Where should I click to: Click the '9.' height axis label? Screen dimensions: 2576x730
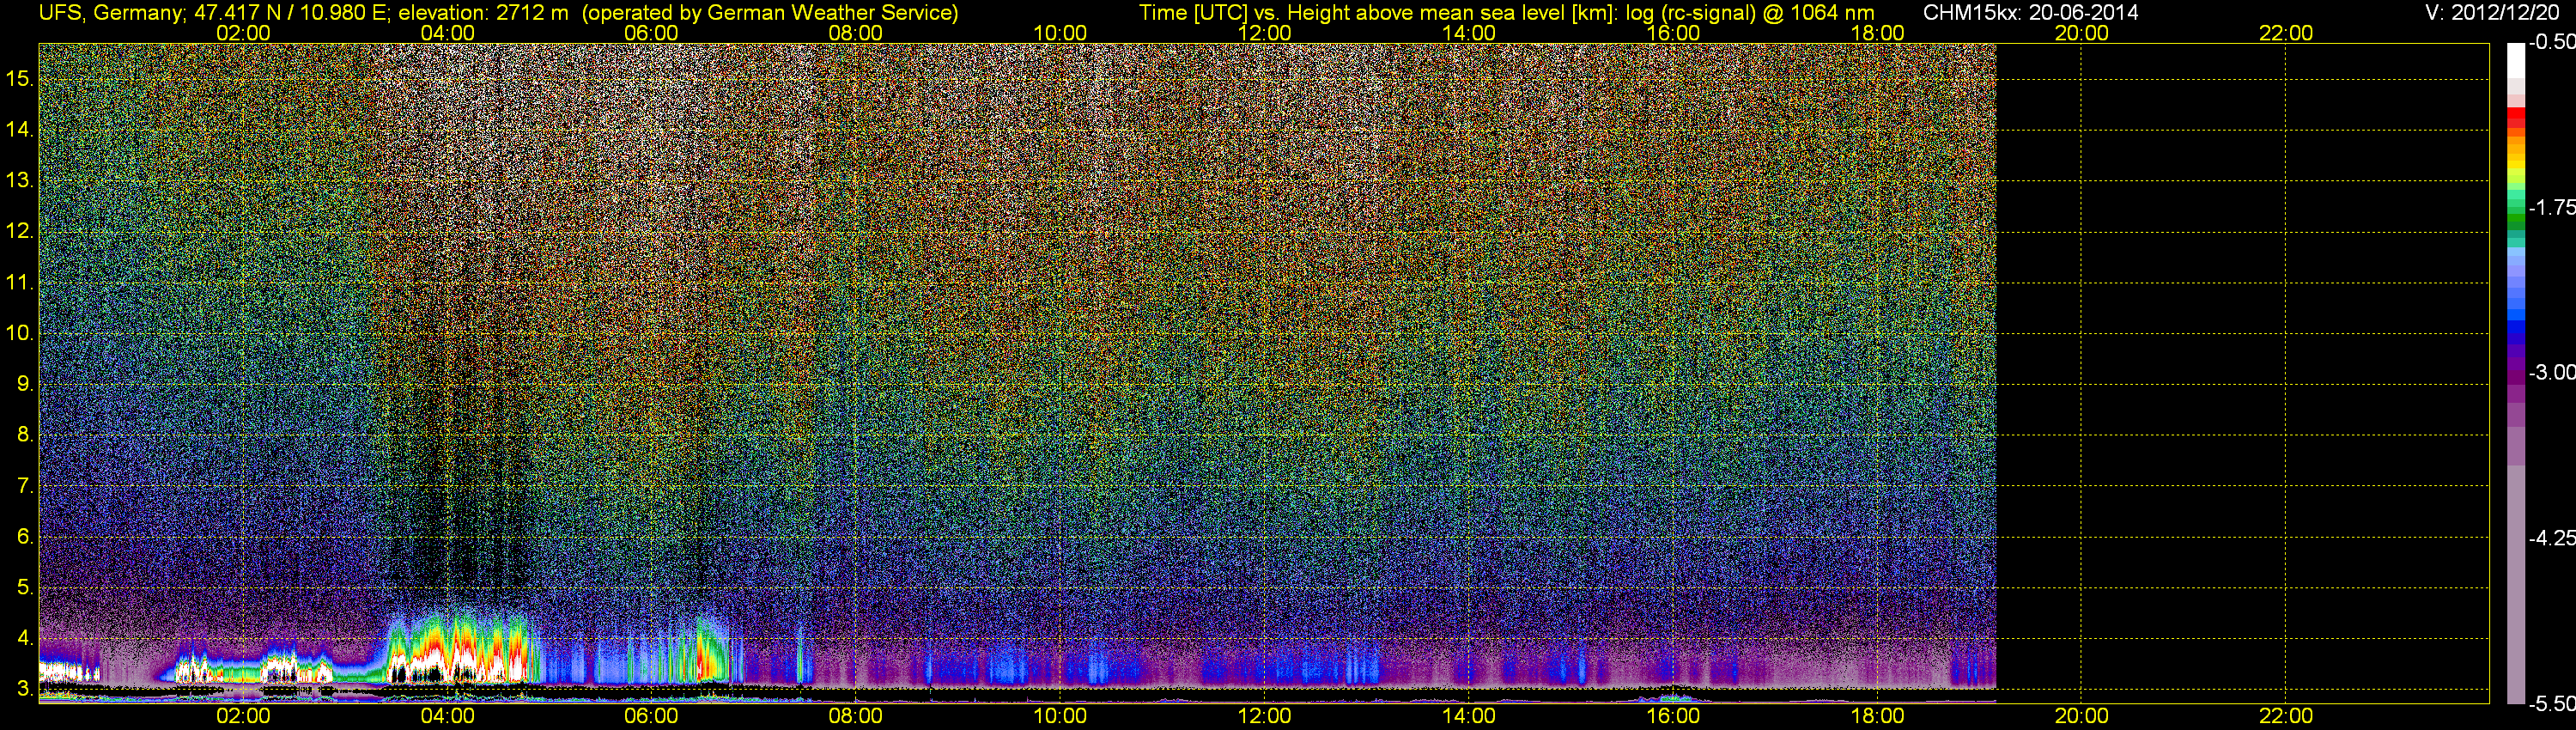pyautogui.click(x=24, y=384)
